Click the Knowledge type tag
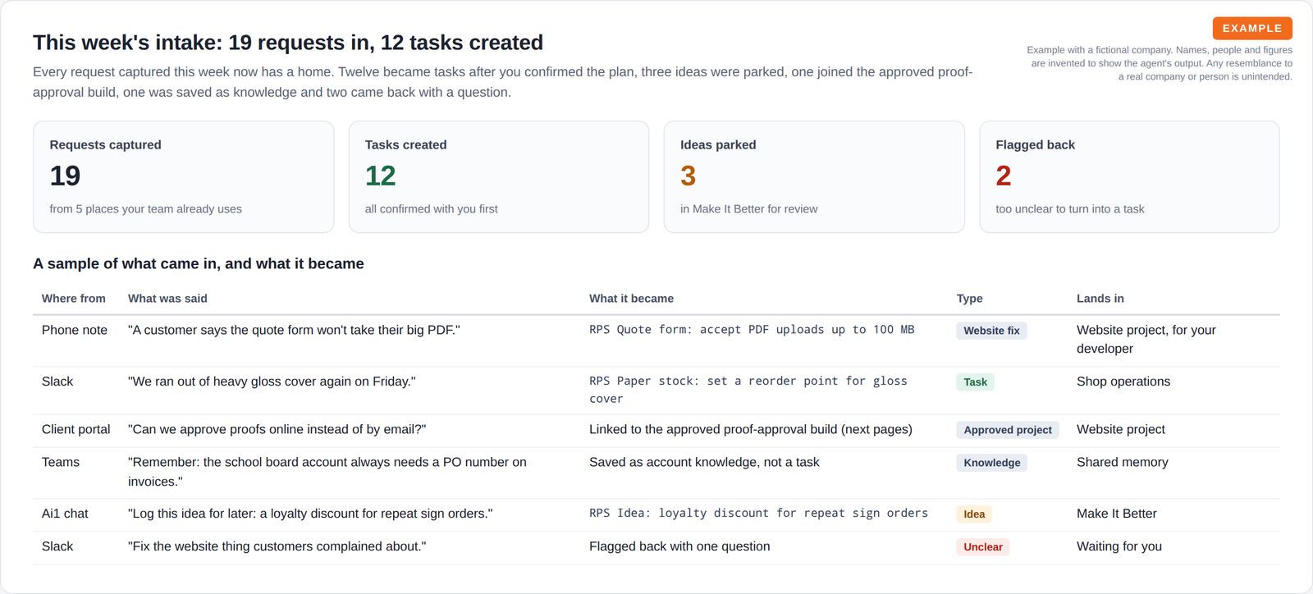This screenshot has width=1313, height=594. pyautogui.click(x=991, y=463)
